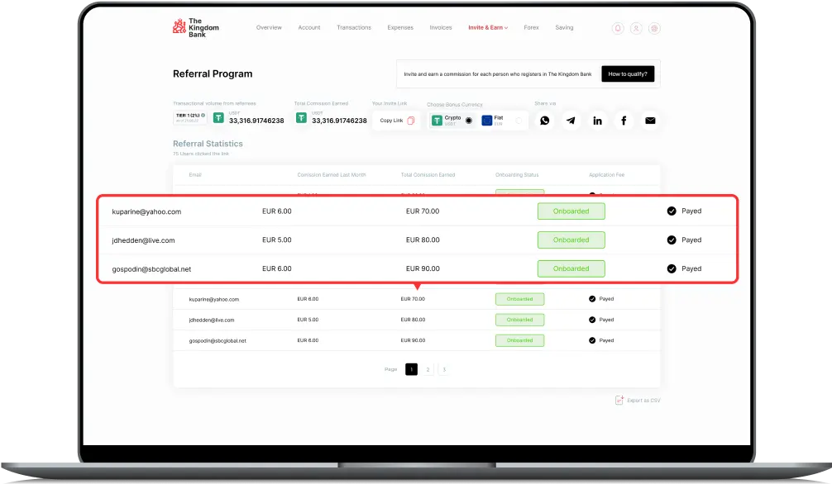This screenshot has height=484, width=832.
Task: Click the Export as CSV file icon
Action: (619, 401)
